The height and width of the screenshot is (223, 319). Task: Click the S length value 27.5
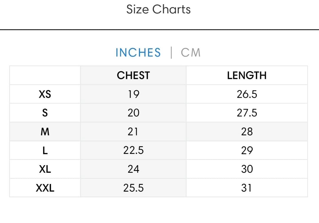click(x=247, y=113)
